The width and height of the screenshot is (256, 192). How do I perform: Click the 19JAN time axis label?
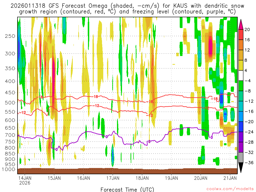pos(171,178)
